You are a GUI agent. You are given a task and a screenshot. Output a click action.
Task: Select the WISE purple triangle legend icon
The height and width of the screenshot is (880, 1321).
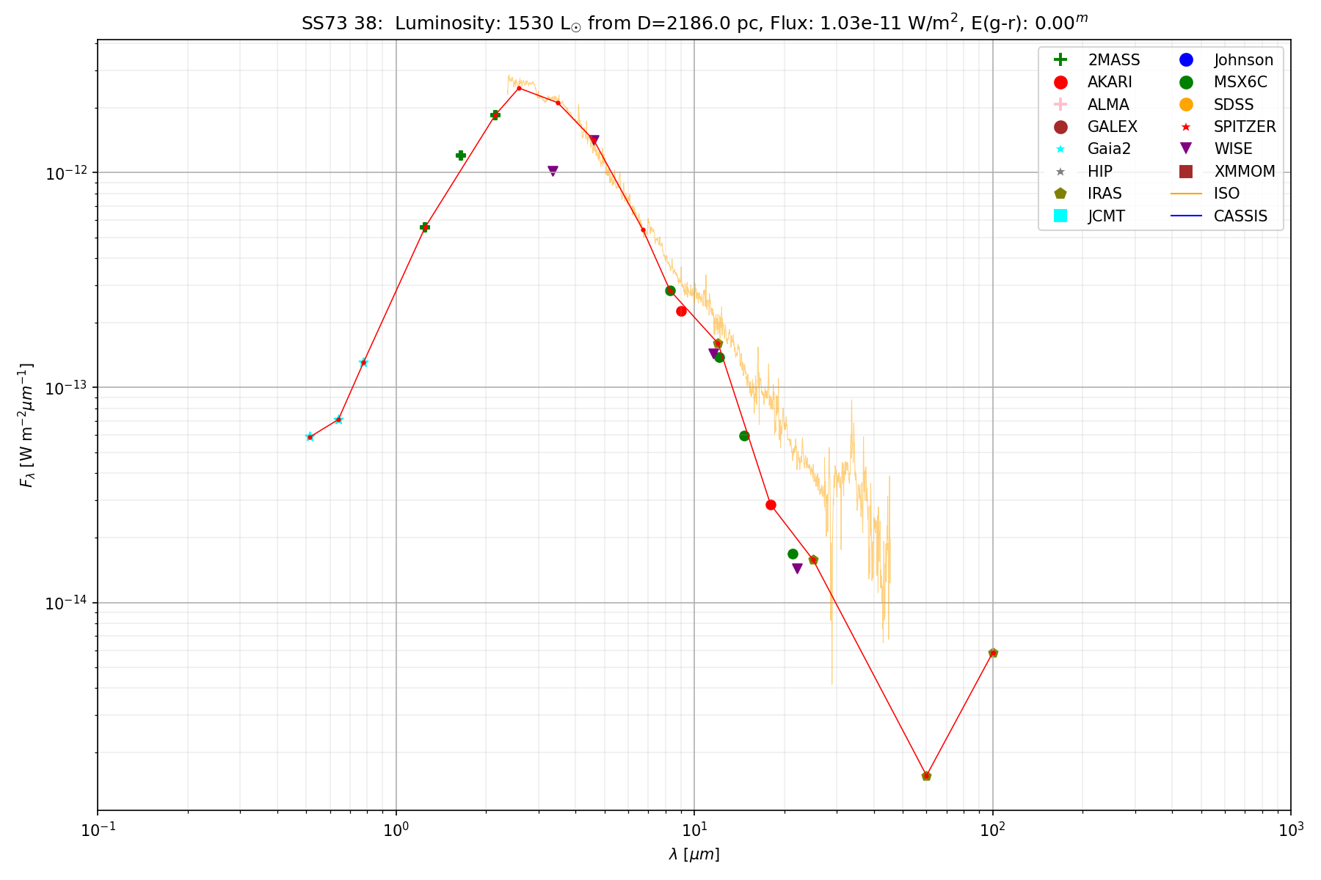click(x=1186, y=149)
